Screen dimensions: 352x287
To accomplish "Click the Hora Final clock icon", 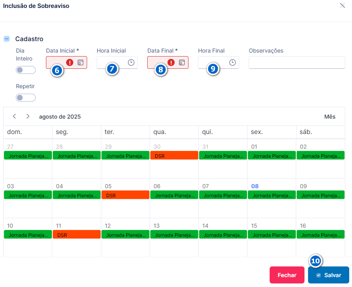I will coord(232,62).
